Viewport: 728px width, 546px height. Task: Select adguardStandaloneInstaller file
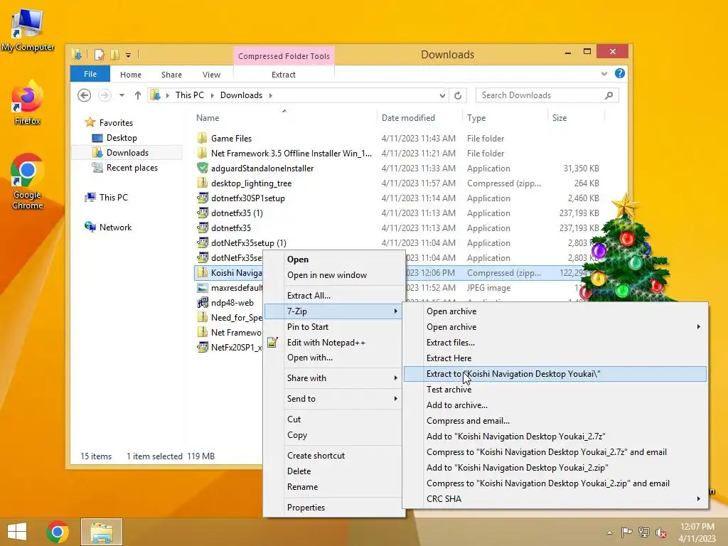(262, 168)
